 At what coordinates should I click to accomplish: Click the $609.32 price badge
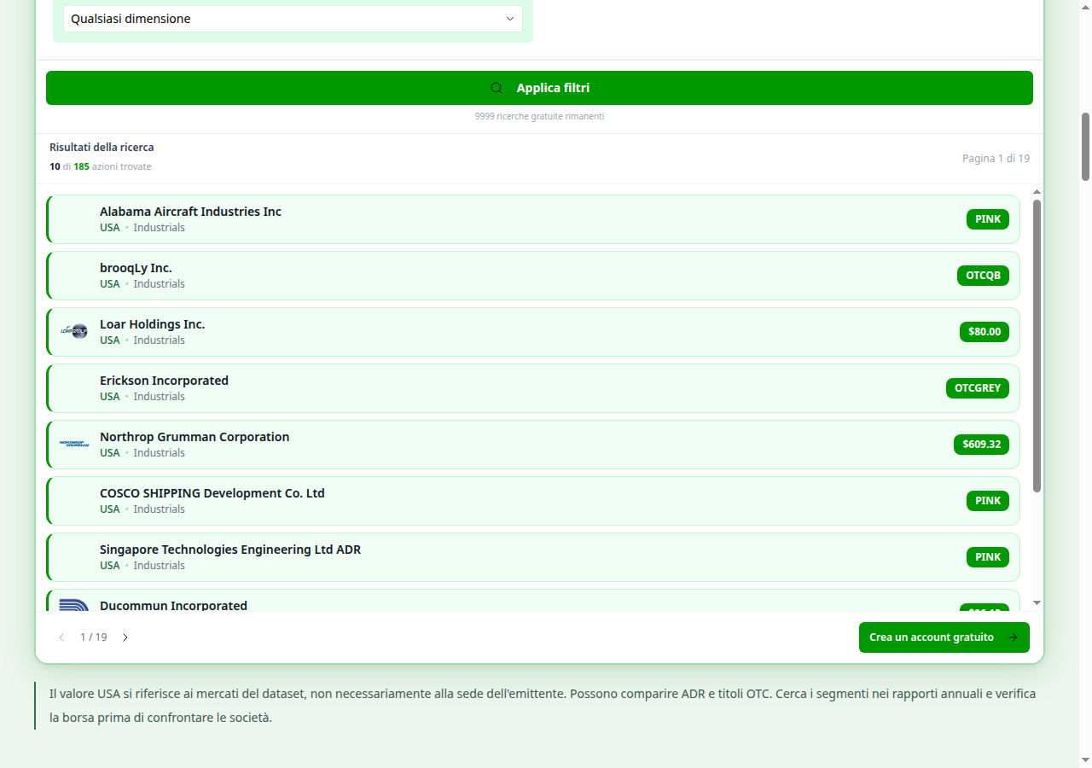coord(981,445)
